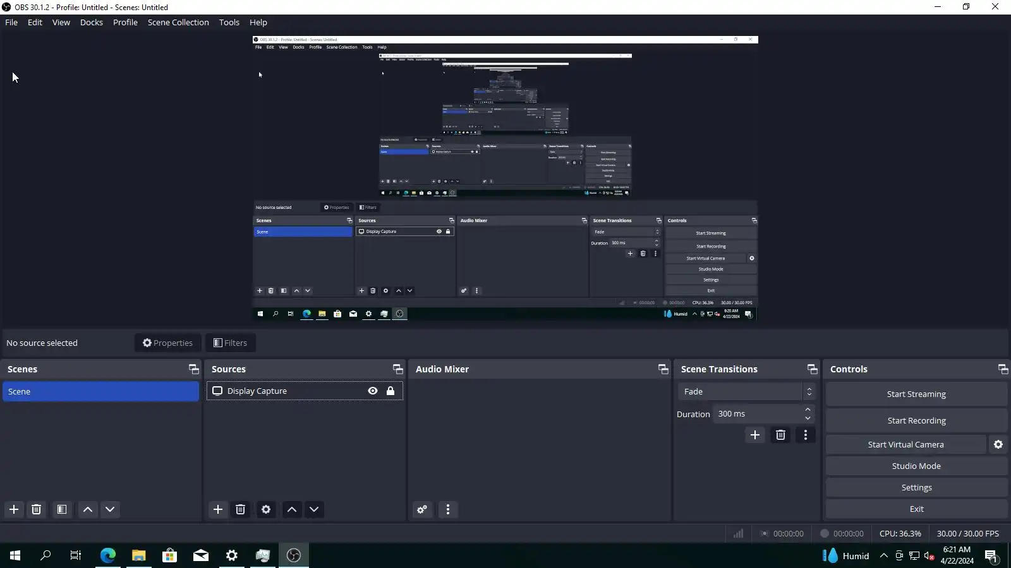1011x568 pixels.
Task: Decrease transition duration with down arrow
Action: (x=808, y=418)
